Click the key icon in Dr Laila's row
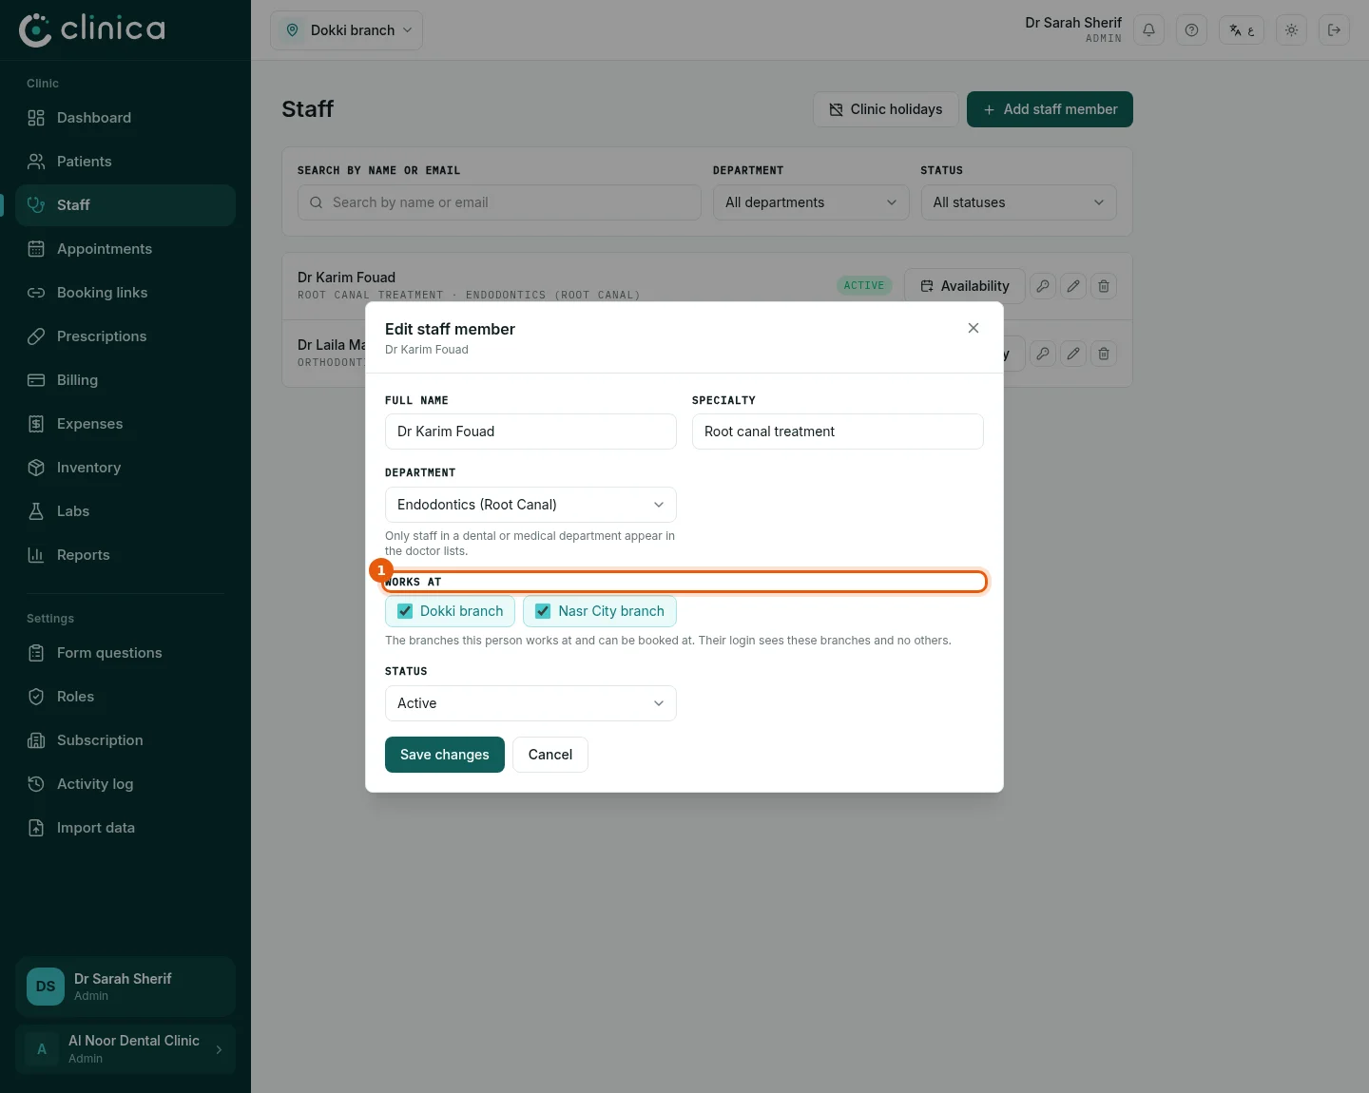The height and width of the screenshot is (1093, 1369). coord(1043,354)
